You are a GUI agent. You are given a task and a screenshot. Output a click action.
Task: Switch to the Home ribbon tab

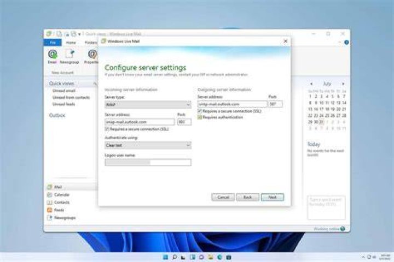point(71,43)
